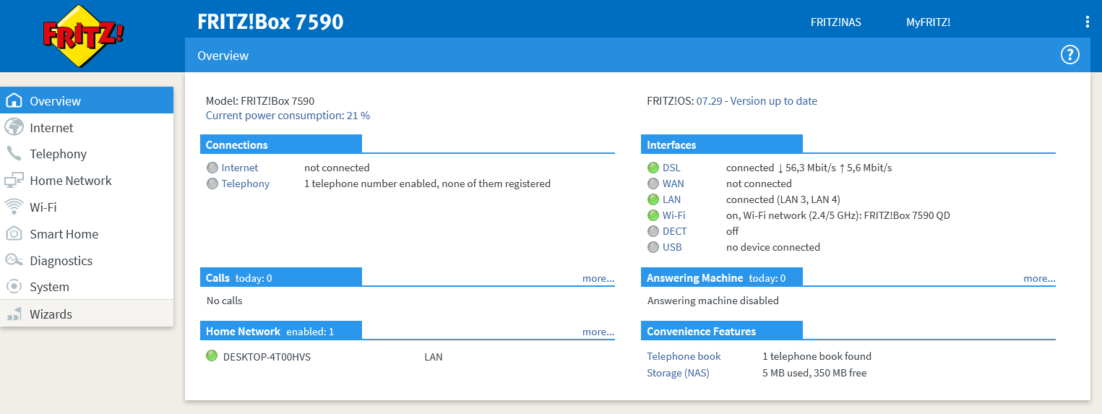
Task: Click the green Wi-Fi status LED
Action: click(x=653, y=215)
